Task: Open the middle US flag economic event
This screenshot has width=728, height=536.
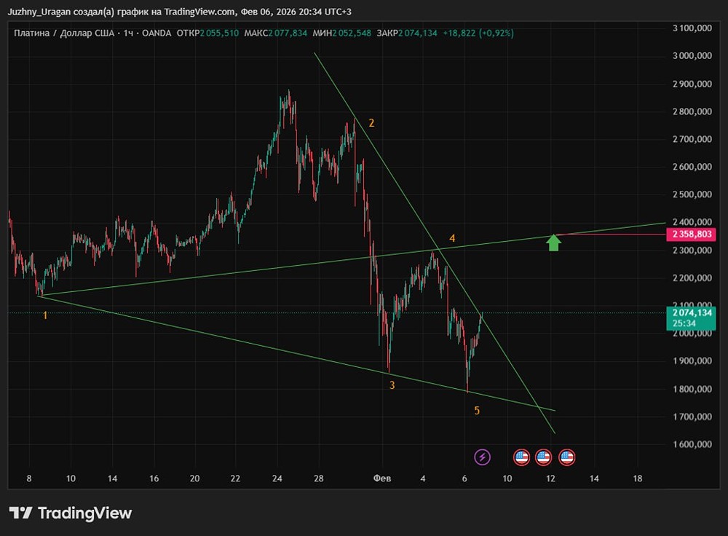Action: tap(544, 457)
